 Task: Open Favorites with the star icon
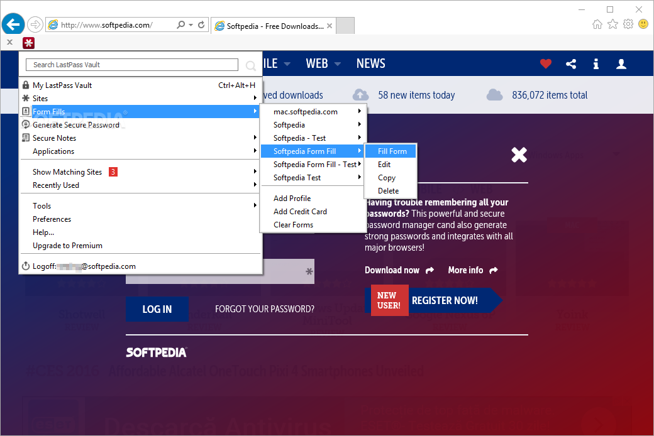point(612,24)
